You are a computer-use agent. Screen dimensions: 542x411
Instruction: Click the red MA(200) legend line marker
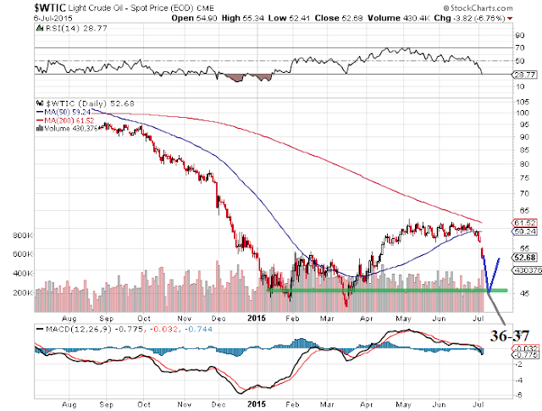pos(40,120)
